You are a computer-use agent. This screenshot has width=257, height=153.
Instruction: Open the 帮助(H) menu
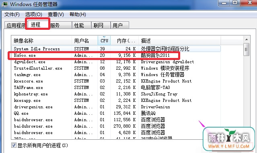pyautogui.click(x=78, y=14)
